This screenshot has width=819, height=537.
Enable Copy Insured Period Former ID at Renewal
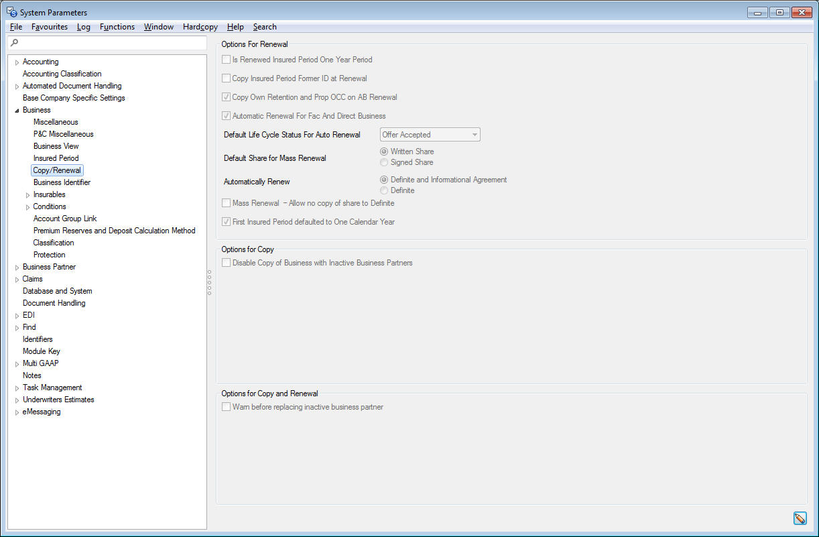pyautogui.click(x=227, y=78)
